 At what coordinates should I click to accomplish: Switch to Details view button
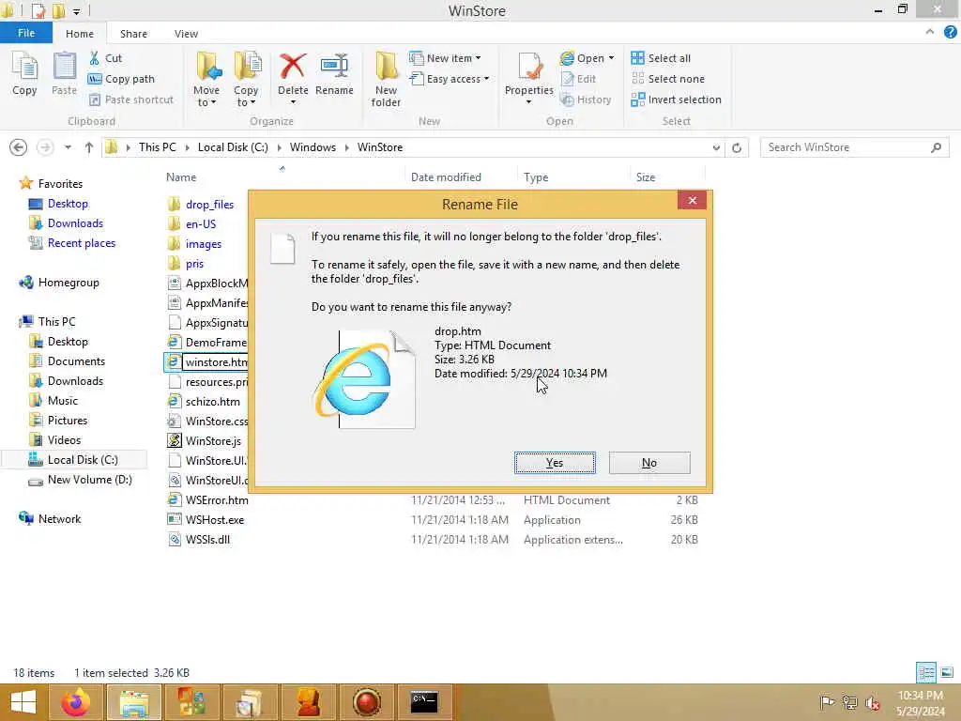(x=926, y=672)
